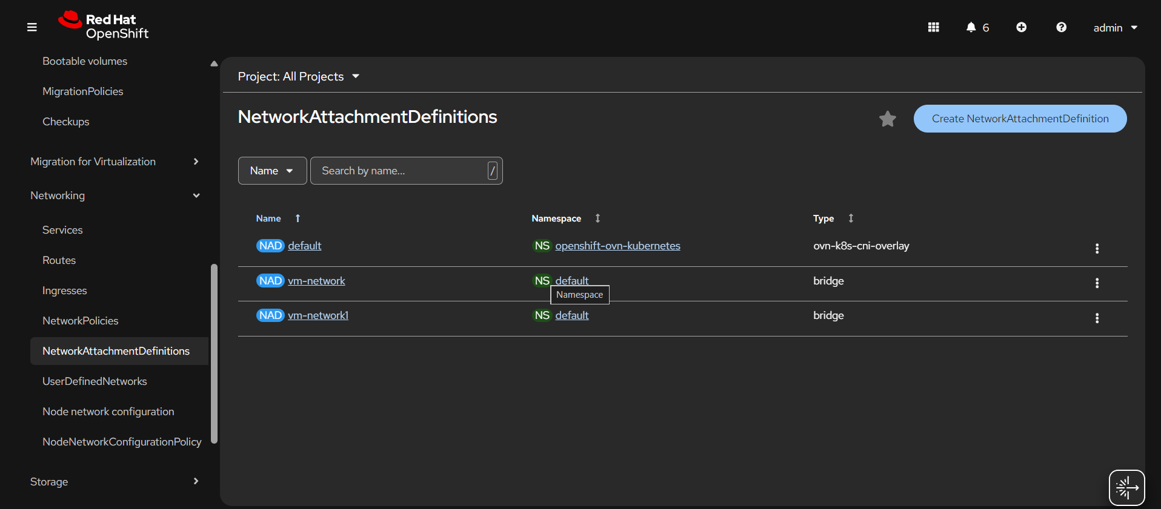
Task: Open the Project: All Projects dropdown
Action: 298,77
